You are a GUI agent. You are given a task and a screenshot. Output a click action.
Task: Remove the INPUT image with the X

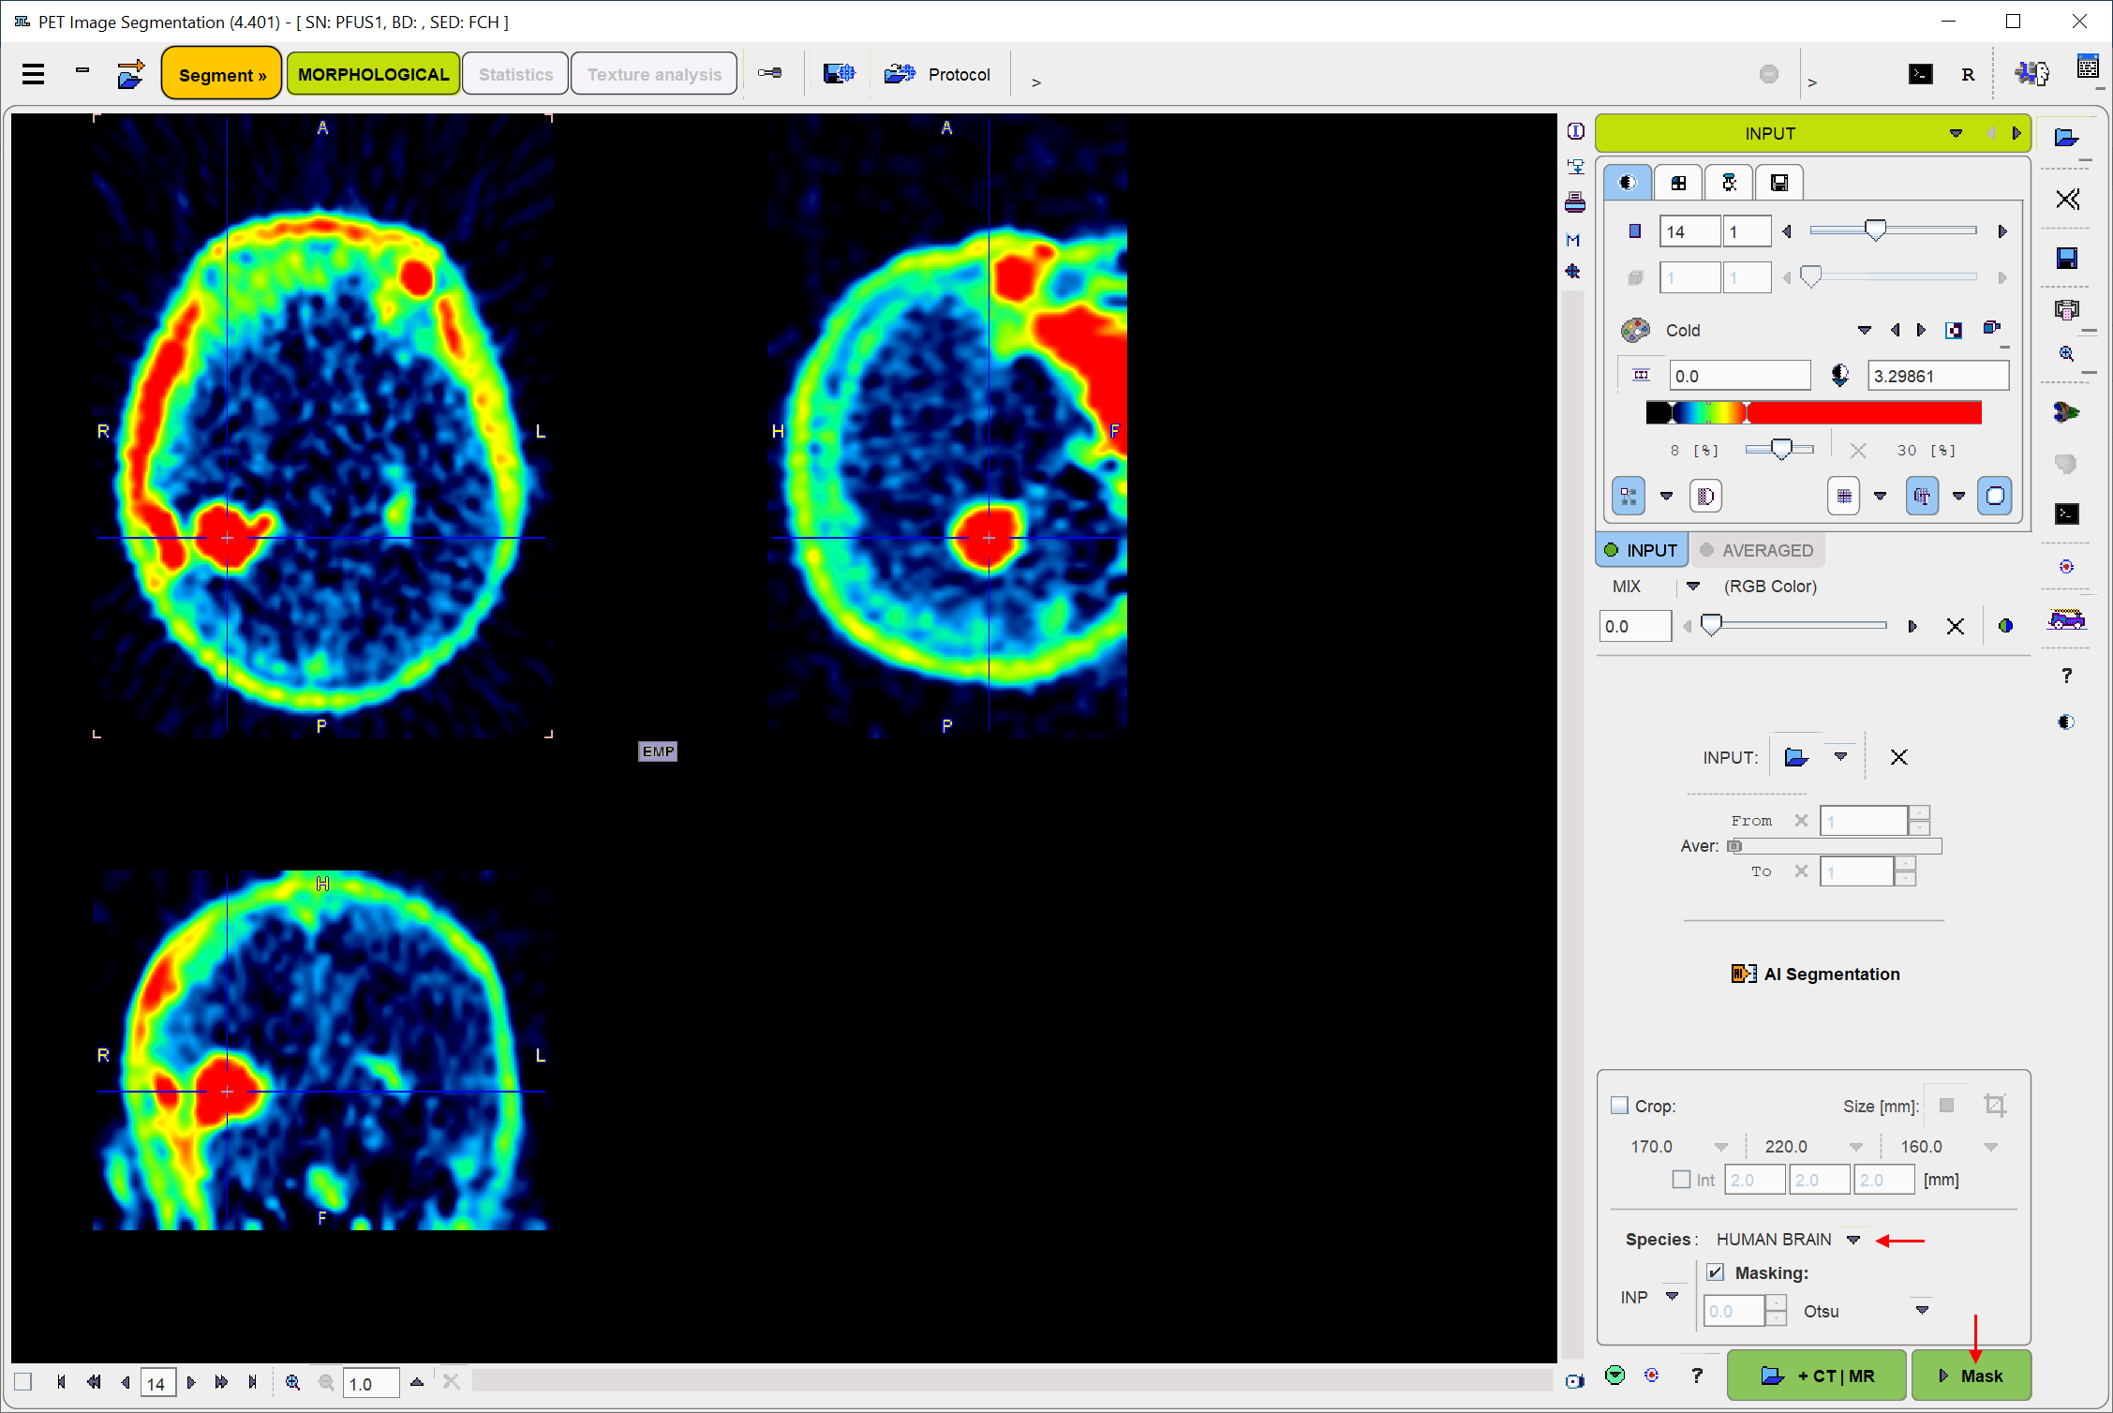1898,757
